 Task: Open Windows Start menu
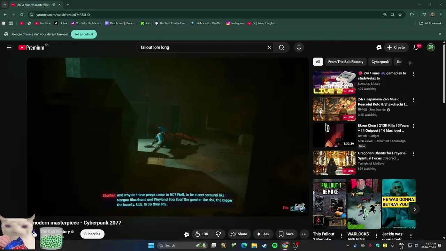coord(151,245)
